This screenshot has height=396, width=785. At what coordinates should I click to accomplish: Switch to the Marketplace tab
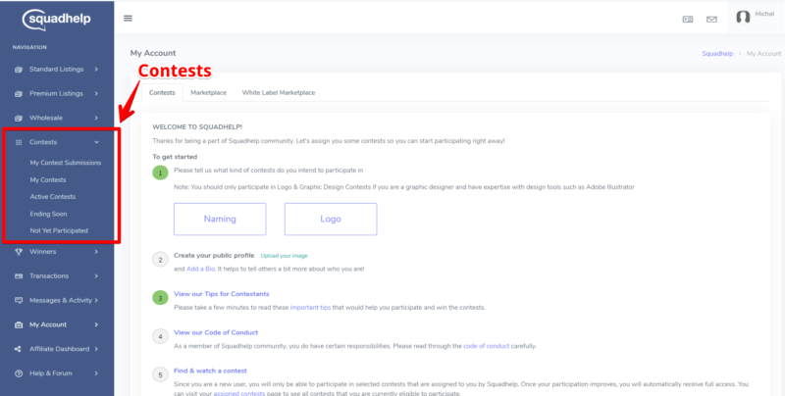(x=208, y=92)
